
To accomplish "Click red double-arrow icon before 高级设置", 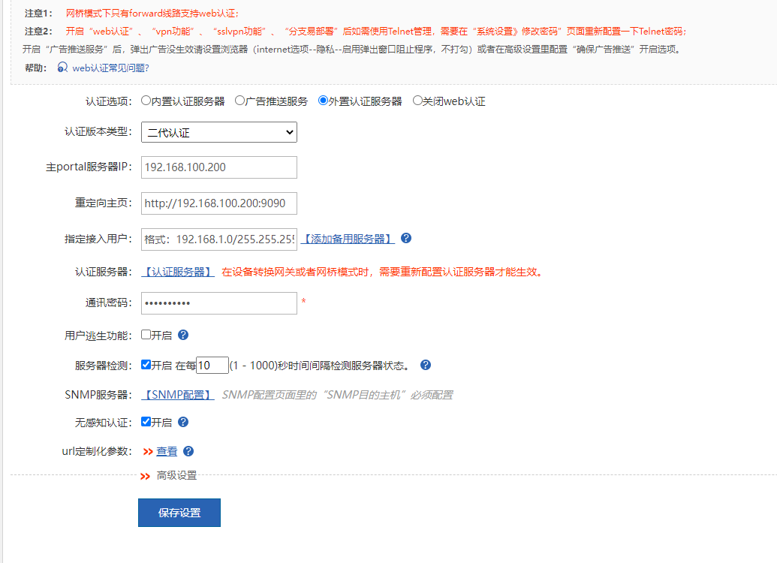I will (x=145, y=476).
